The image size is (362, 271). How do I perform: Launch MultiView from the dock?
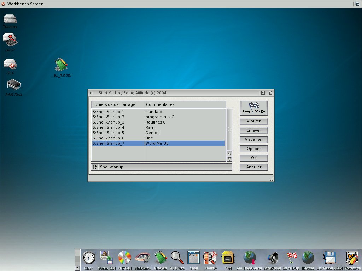pos(177,258)
